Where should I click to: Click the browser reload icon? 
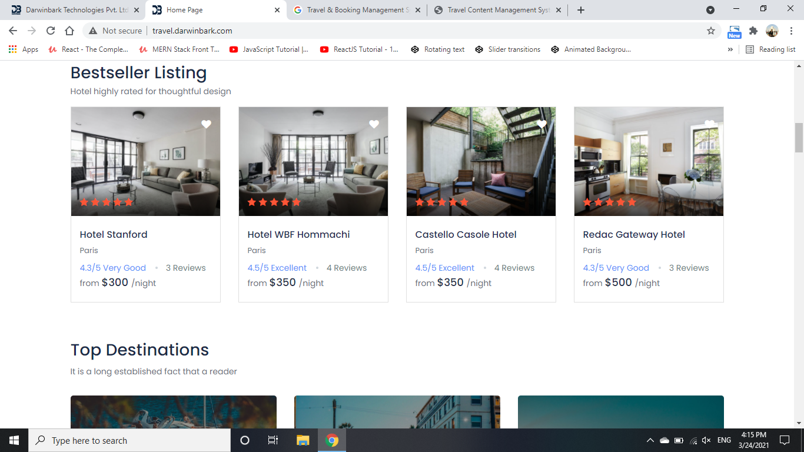coord(51,31)
